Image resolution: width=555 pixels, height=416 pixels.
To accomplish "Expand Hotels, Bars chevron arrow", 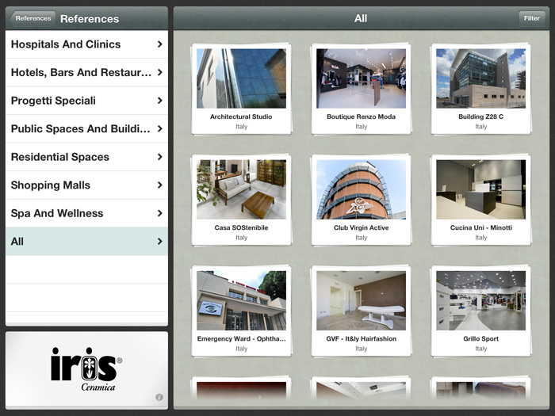I will pos(160,73).
